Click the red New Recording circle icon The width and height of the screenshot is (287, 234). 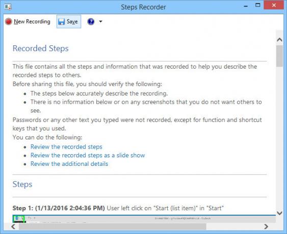(9, 21)
